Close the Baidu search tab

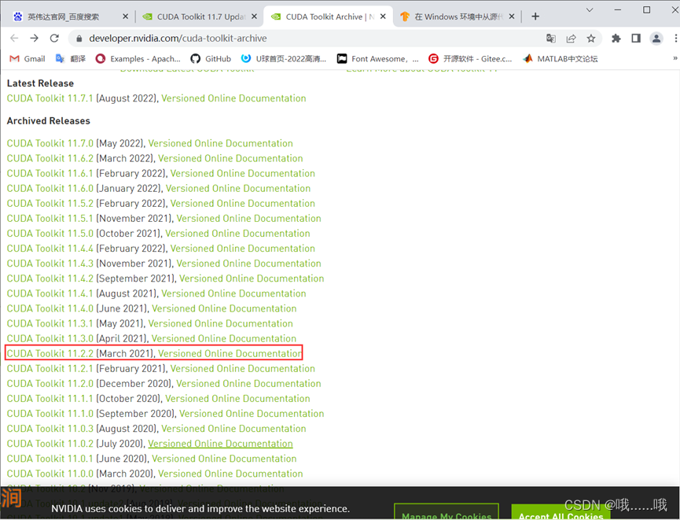click(x=125, y=17)
